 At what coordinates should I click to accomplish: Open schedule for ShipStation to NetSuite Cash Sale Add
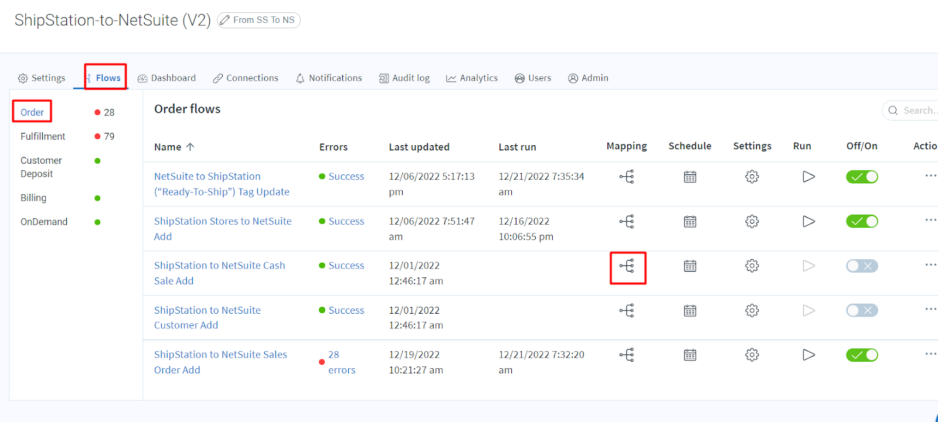coord(690,266)
